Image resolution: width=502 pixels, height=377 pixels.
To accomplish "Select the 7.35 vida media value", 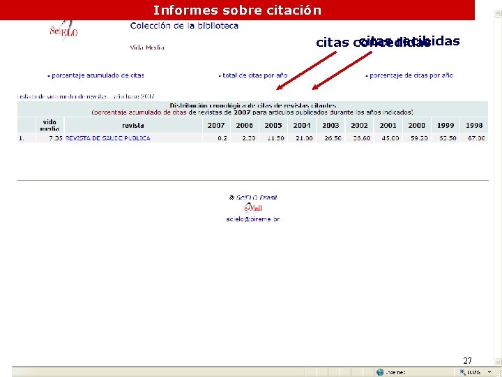I will (56, 138).
